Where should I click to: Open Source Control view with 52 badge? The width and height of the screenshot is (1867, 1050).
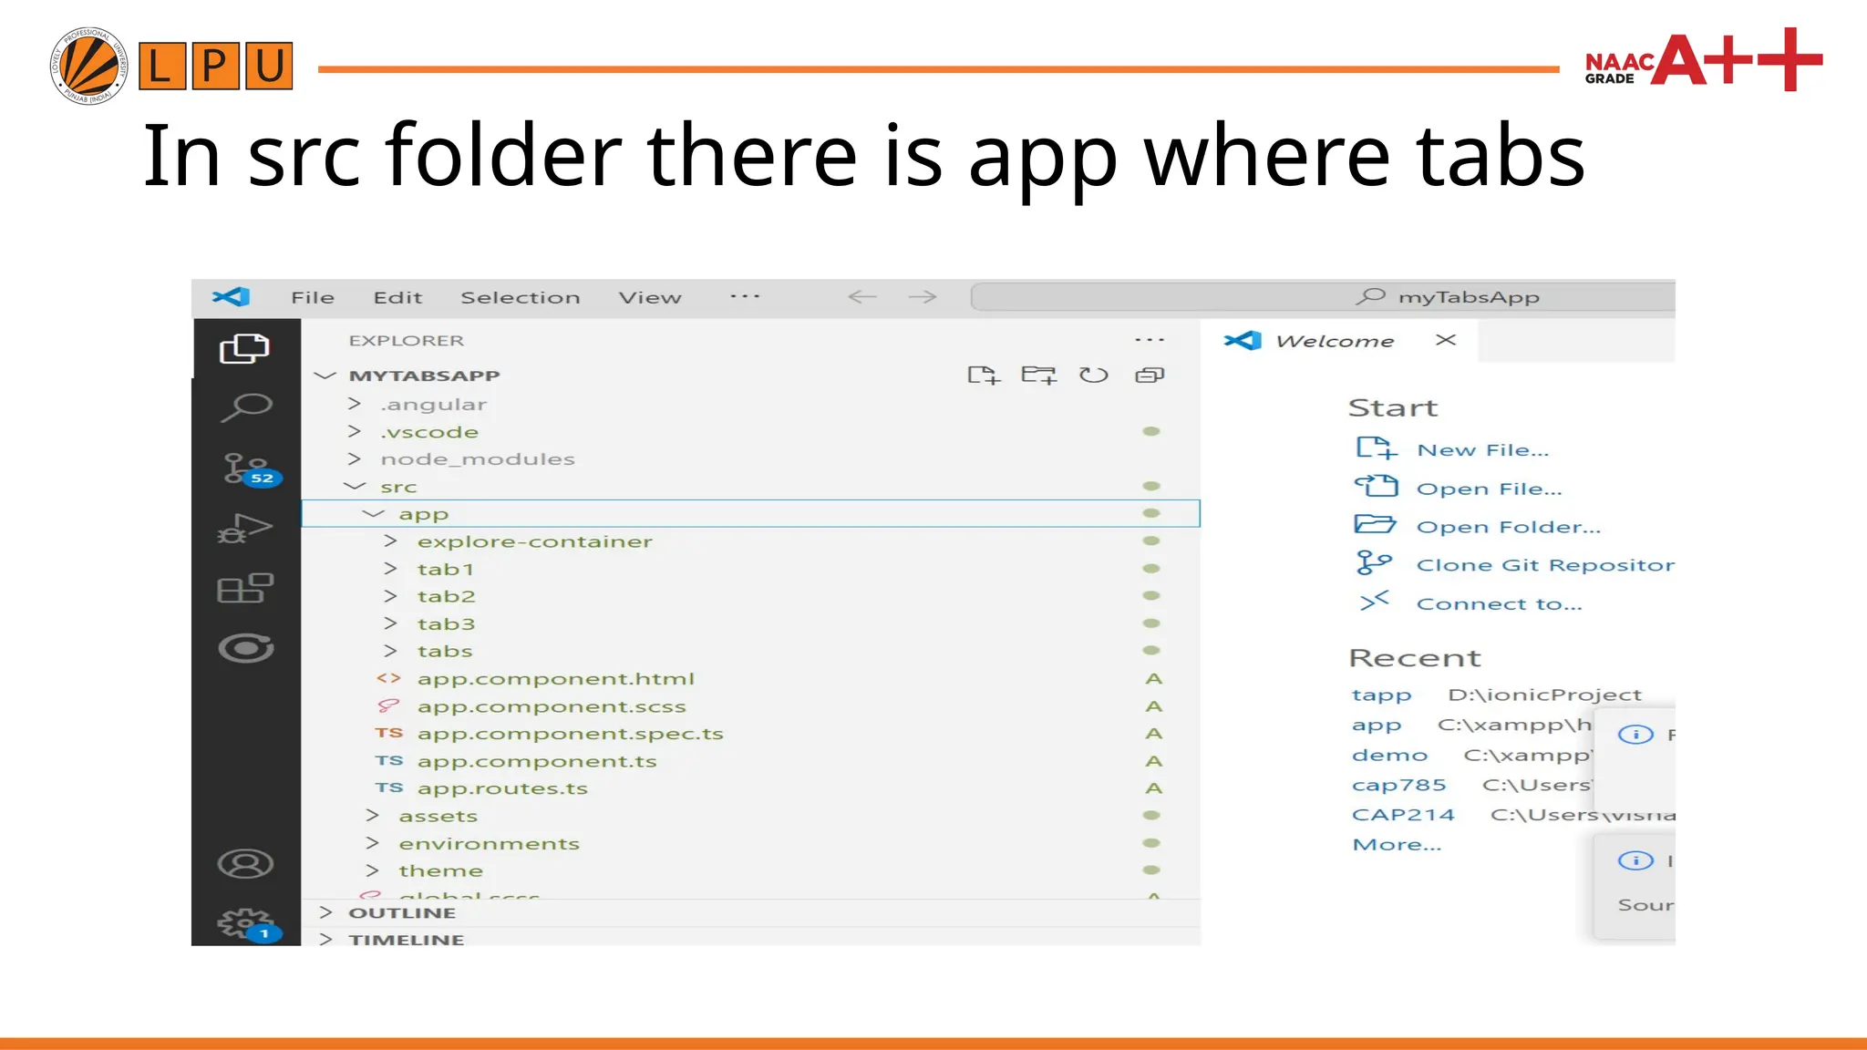click(x=245, y=468)
